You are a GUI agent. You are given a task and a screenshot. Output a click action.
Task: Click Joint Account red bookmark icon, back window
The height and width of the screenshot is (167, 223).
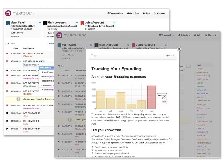pyautogui.click(x=82, y=23)
